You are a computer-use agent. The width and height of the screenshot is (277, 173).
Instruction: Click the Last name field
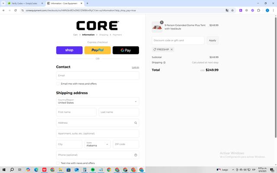(x=119, y=112)
